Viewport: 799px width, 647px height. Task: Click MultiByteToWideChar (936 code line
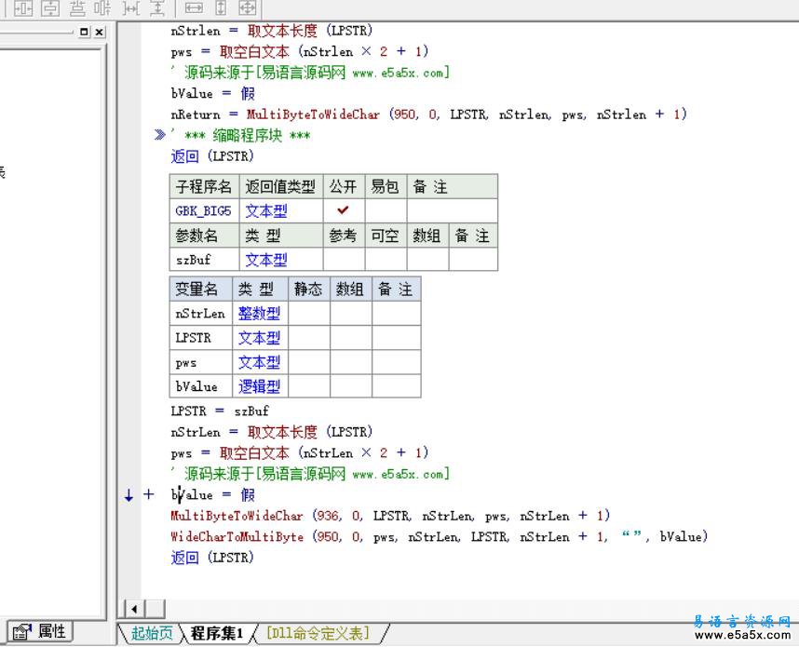point(390,516)
